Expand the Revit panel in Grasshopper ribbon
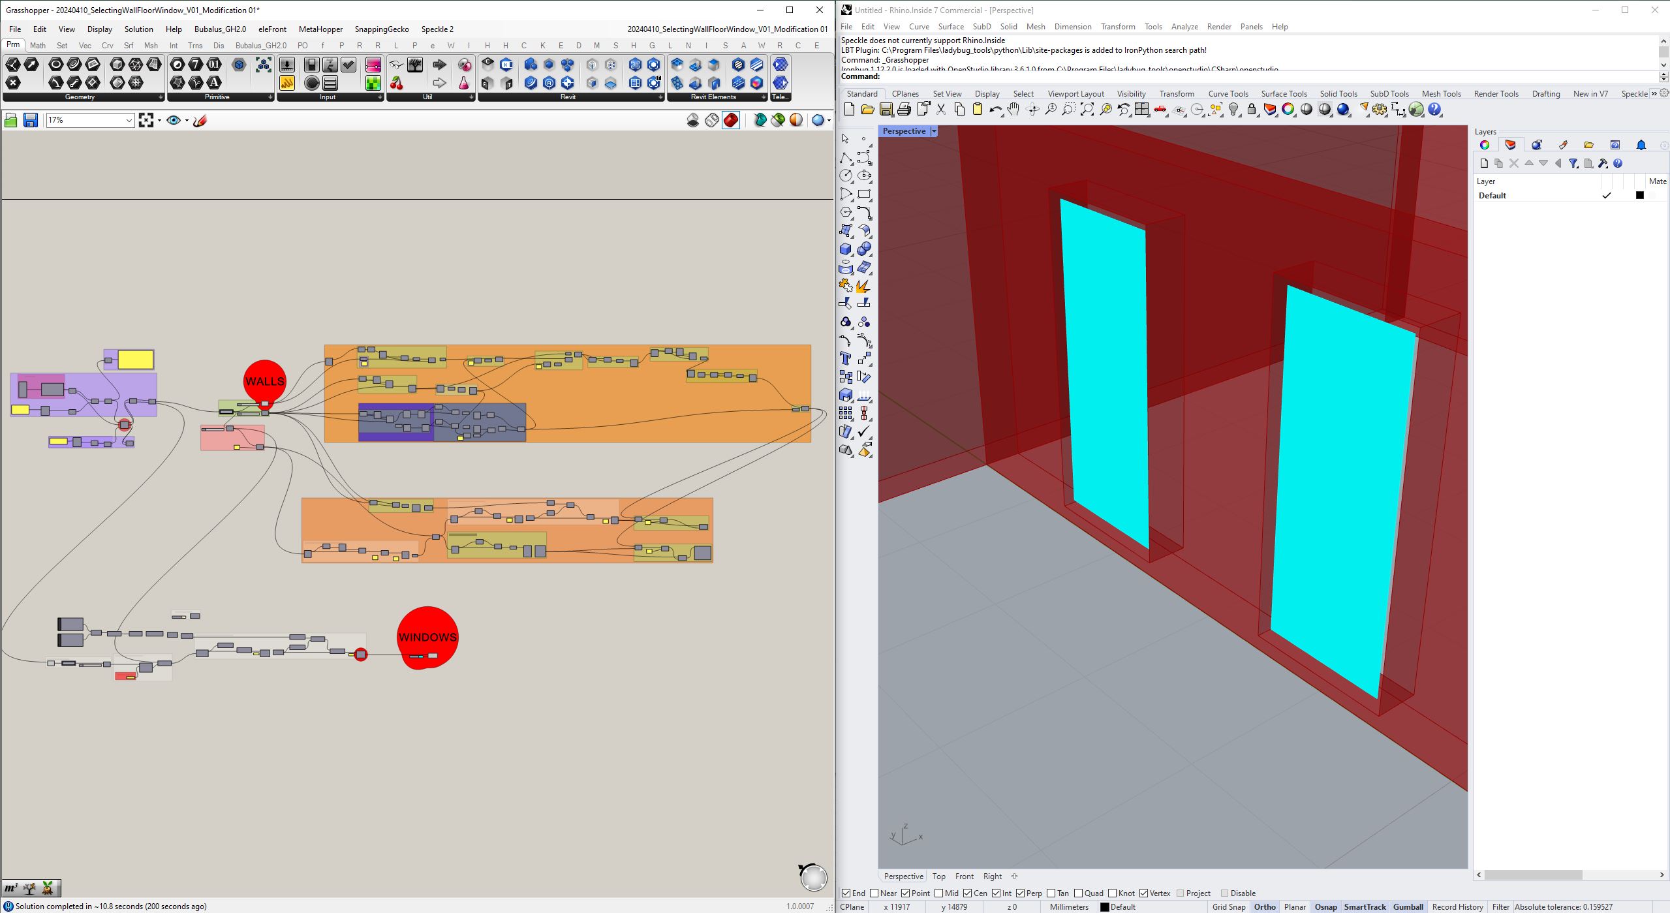This screenshot has height=913, width=1670. 660,97
